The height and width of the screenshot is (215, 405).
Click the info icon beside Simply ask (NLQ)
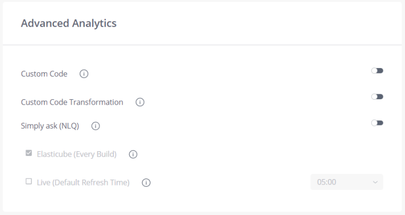tap(95, 127)
